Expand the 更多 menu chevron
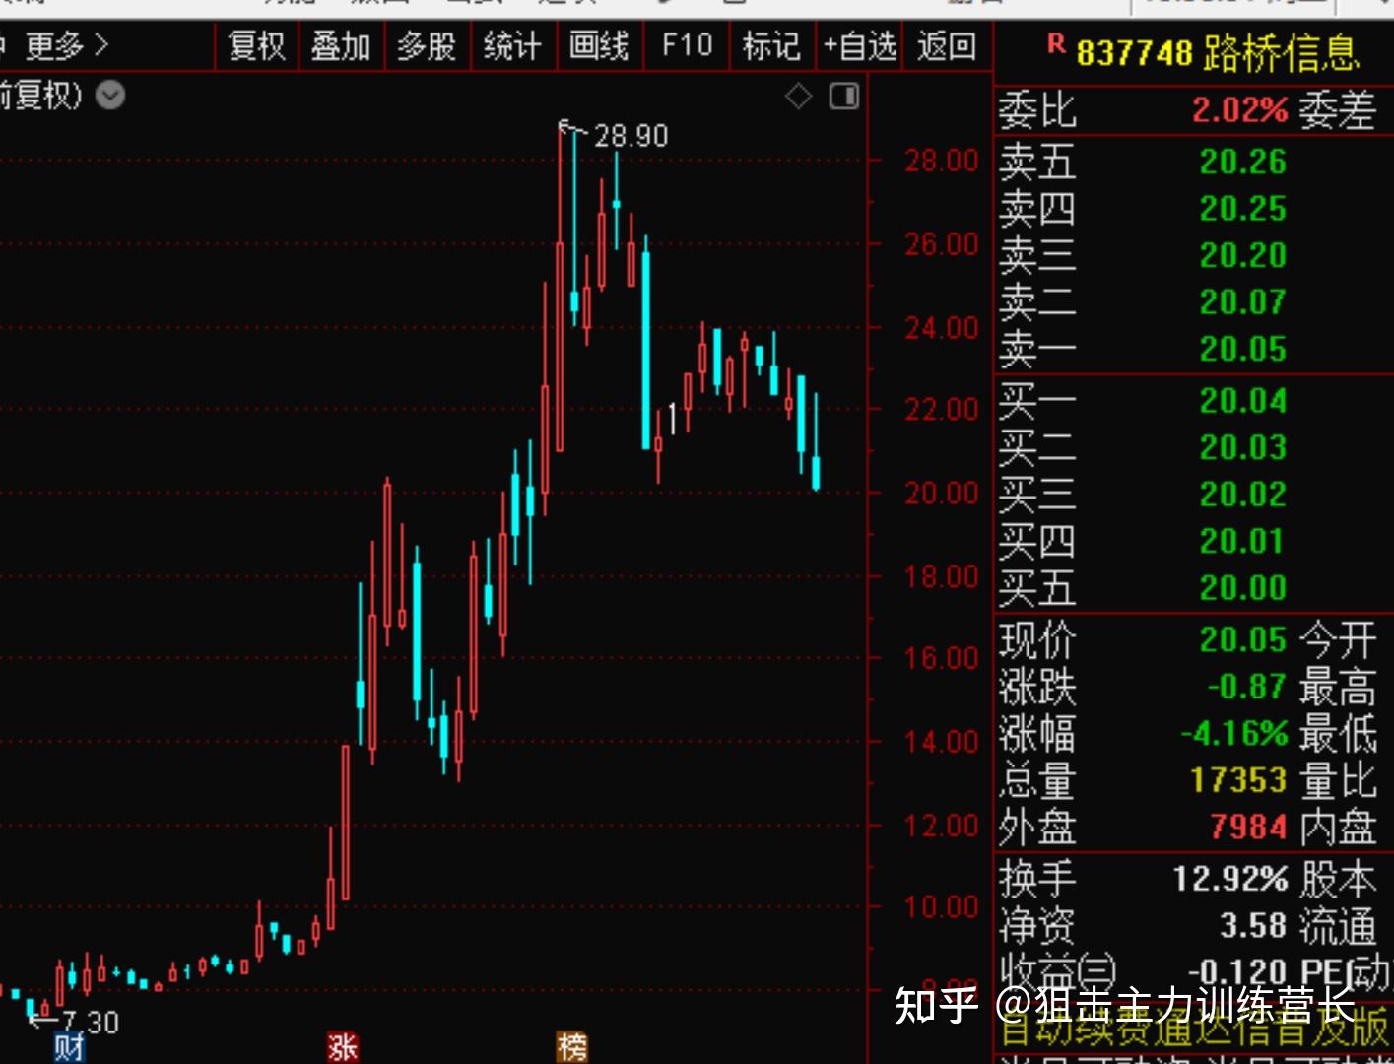The image size is (1394, 1064). tap(100, 45)
